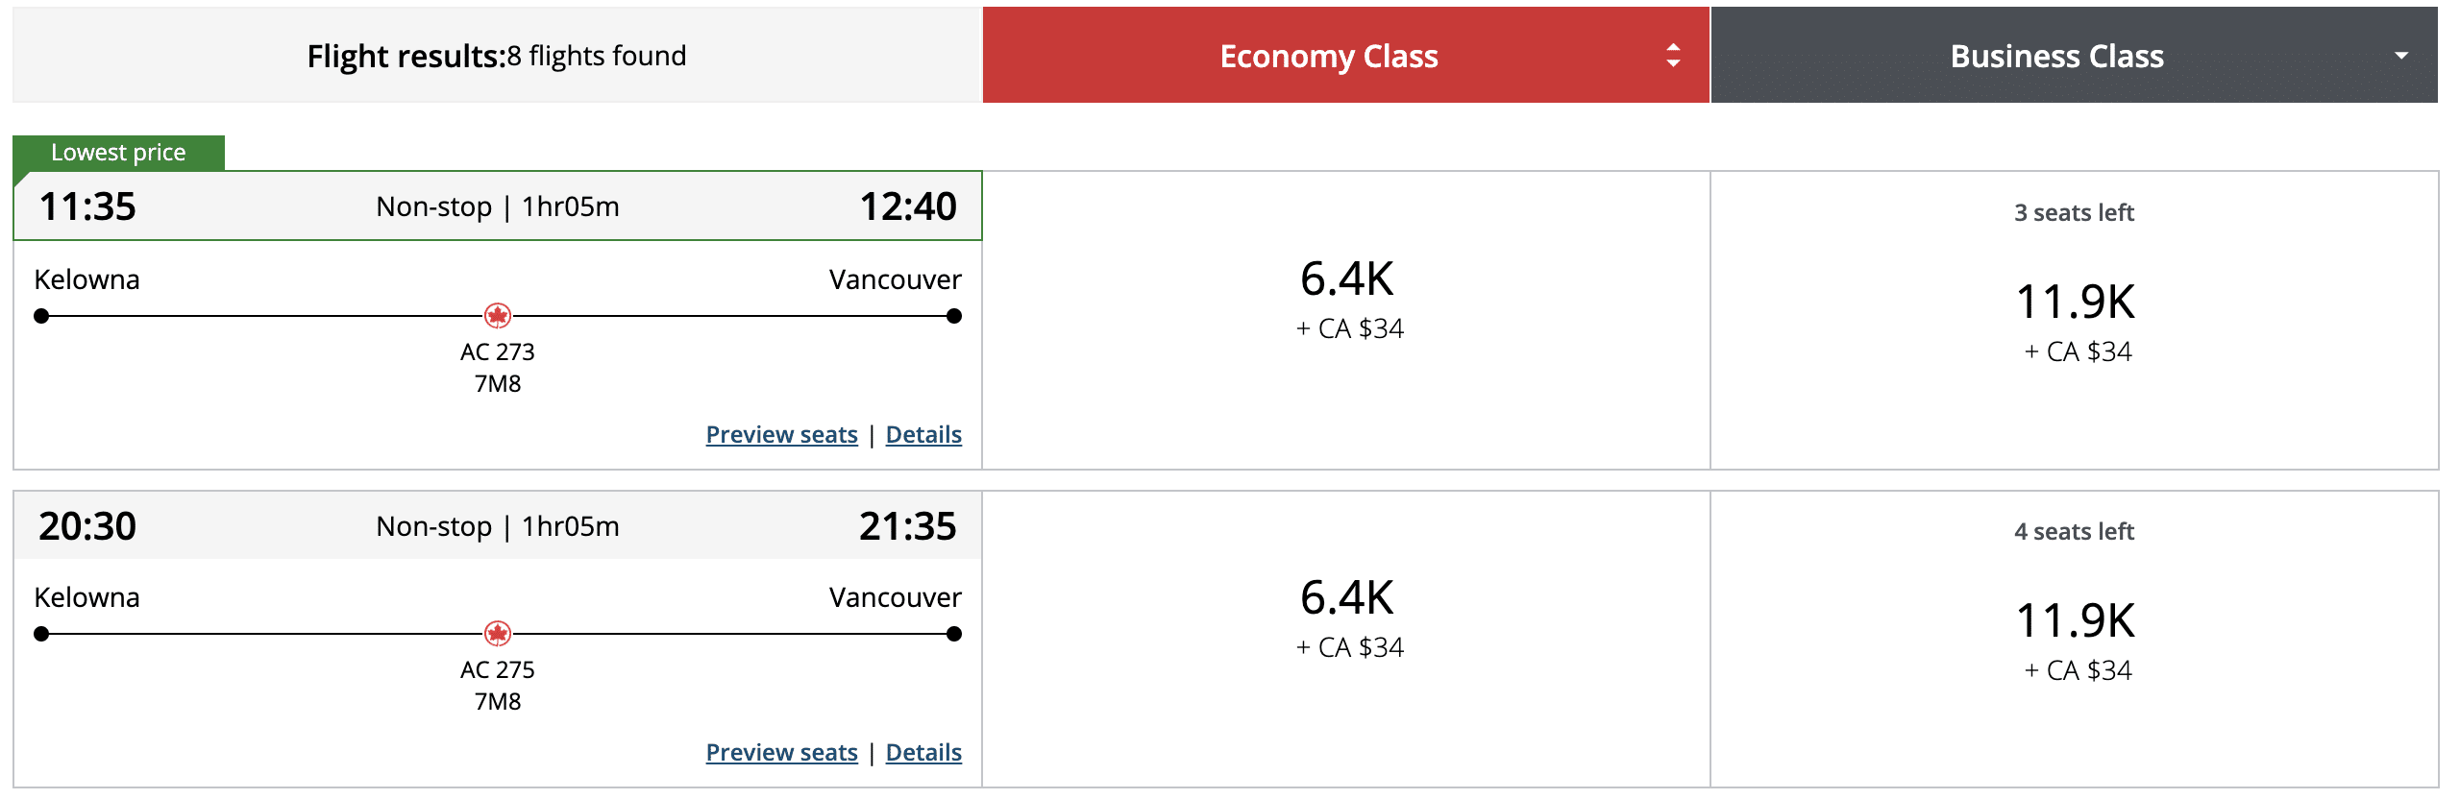Click the Kelowna origin dot on the 11:35 flight
This screenshot has height=799, width=2460.
41,316
